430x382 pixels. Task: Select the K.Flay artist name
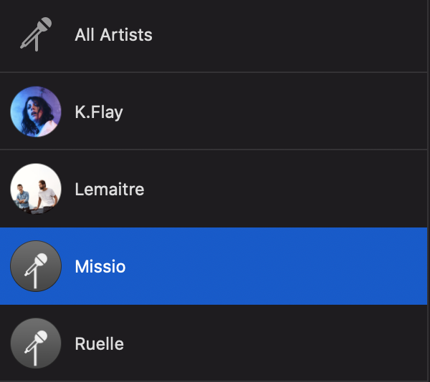(x=99, y=112)
